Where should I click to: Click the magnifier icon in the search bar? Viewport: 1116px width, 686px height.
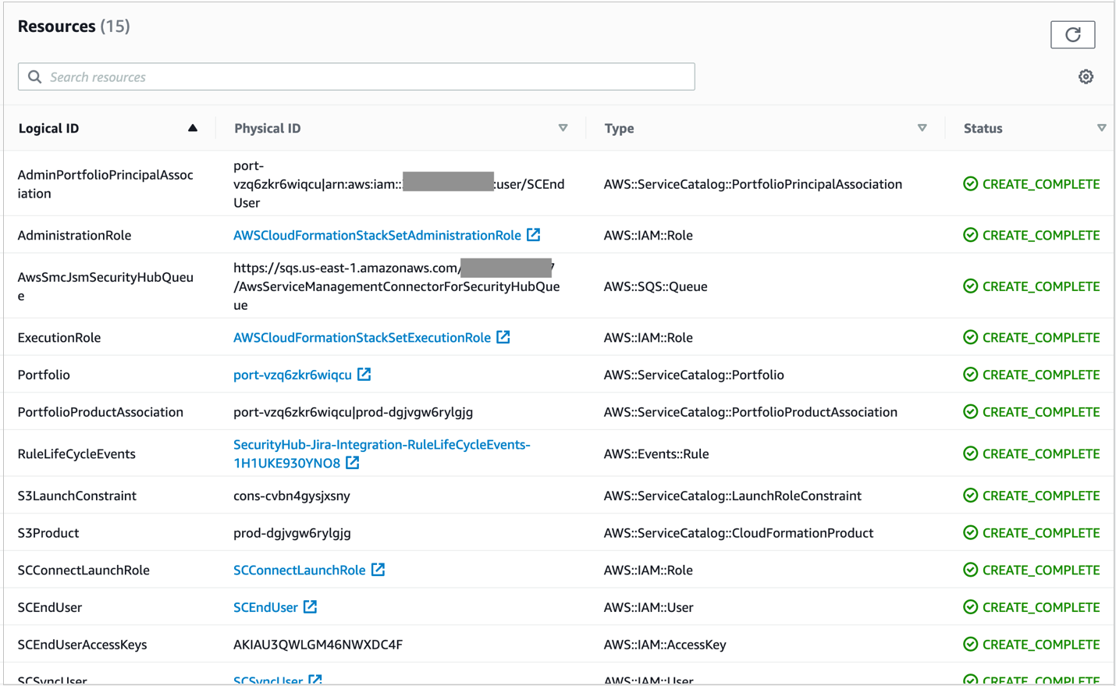[34, 76]
